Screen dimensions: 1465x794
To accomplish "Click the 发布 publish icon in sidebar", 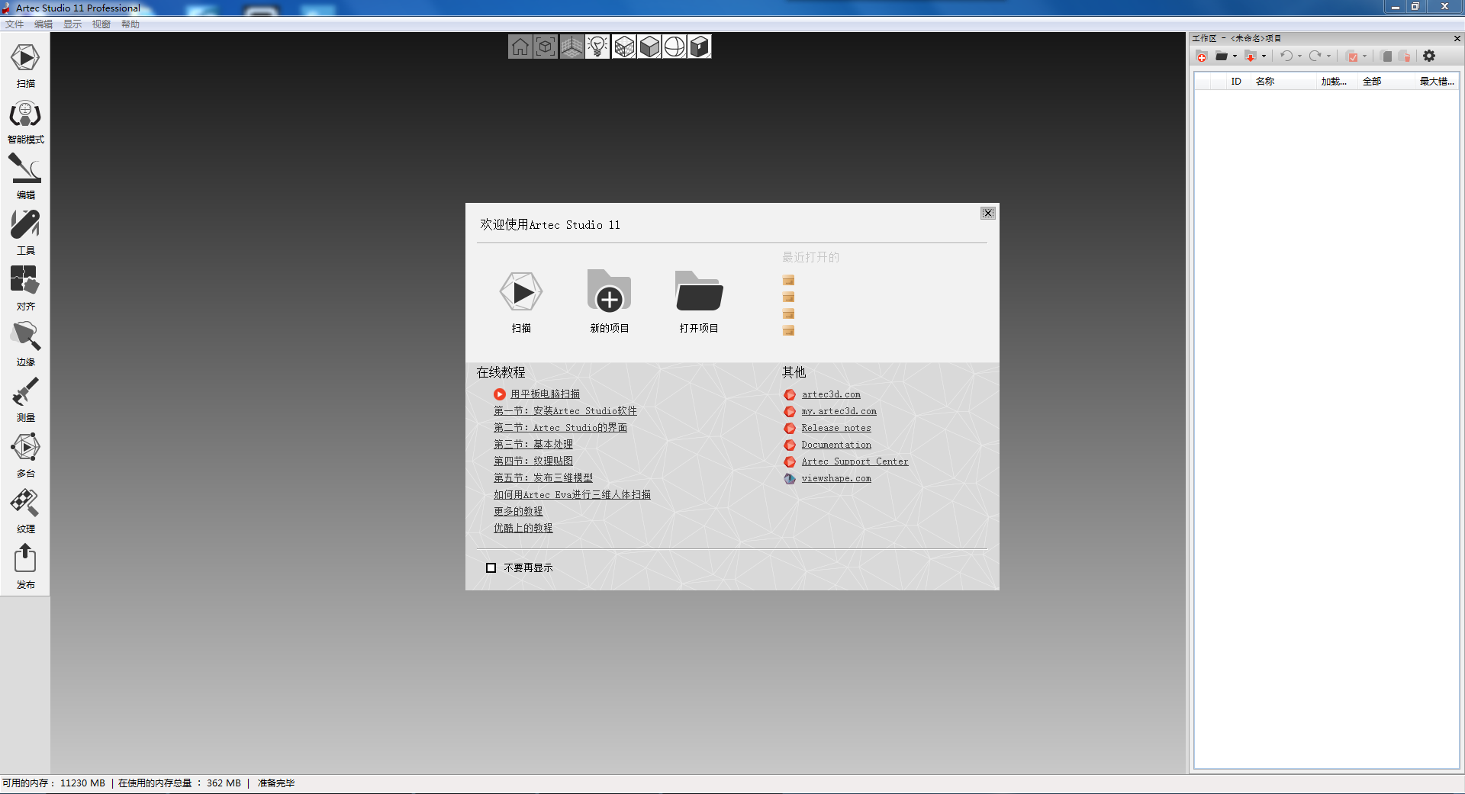I will [25, 560].
